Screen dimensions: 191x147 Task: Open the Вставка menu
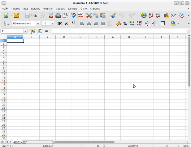click(x=36, y=9)
